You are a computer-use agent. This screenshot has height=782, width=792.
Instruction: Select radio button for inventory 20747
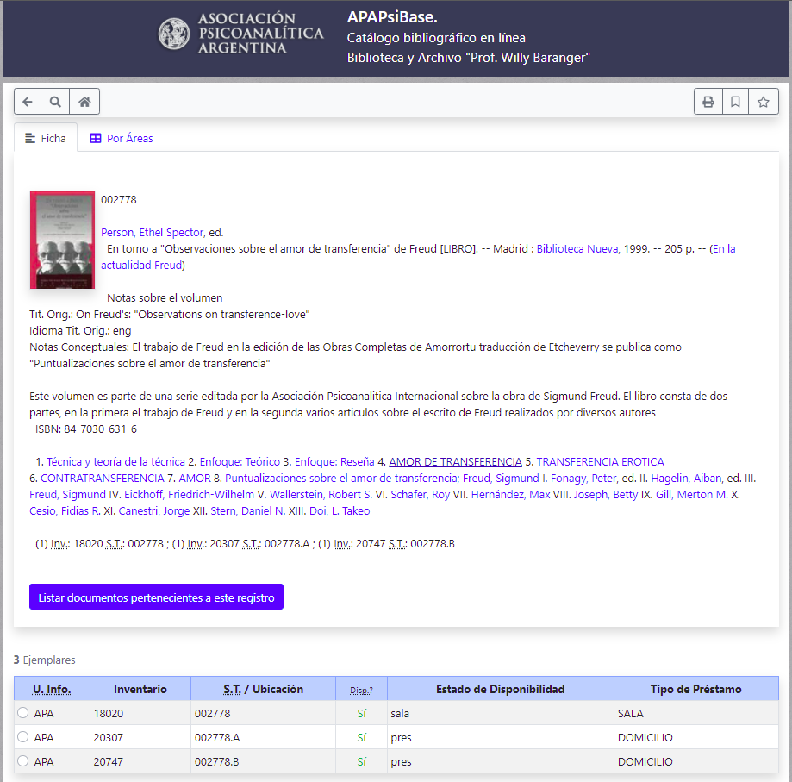point(23,761)
